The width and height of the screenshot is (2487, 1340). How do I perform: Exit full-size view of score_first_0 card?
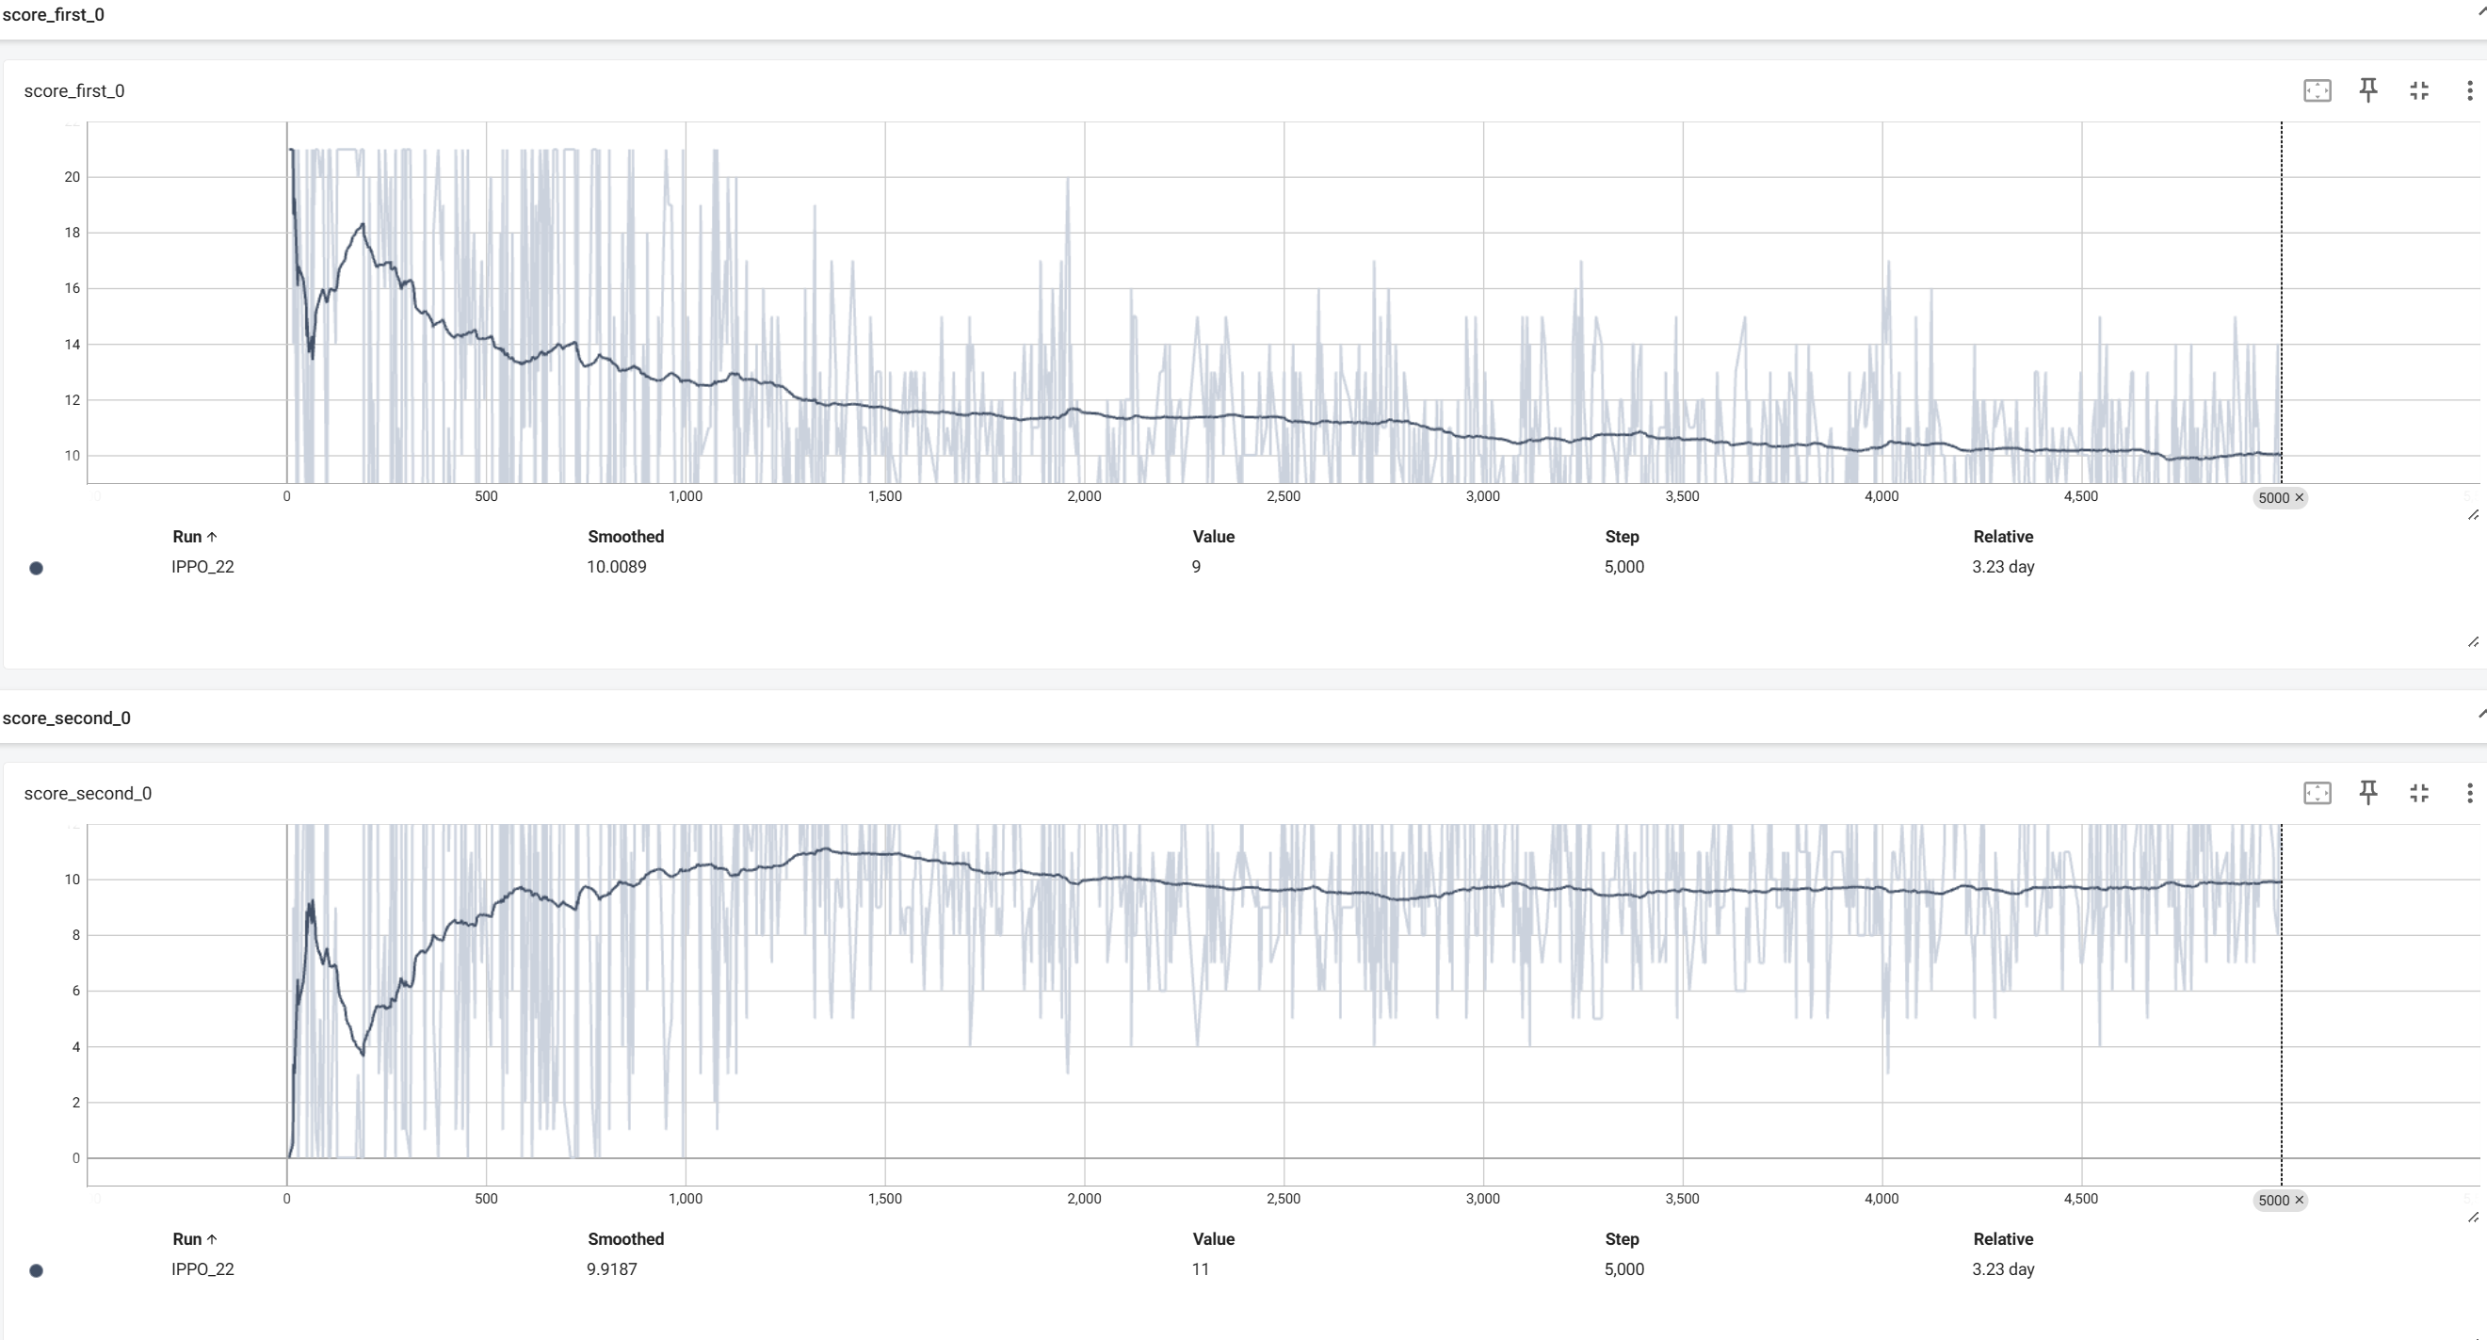(2419, 90)
